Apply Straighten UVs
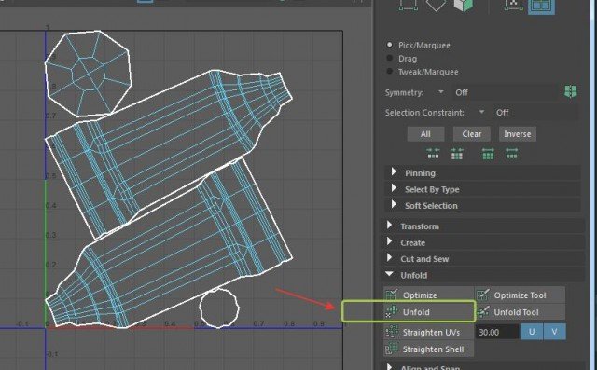 pyautogui.click(x=429, y=332)
